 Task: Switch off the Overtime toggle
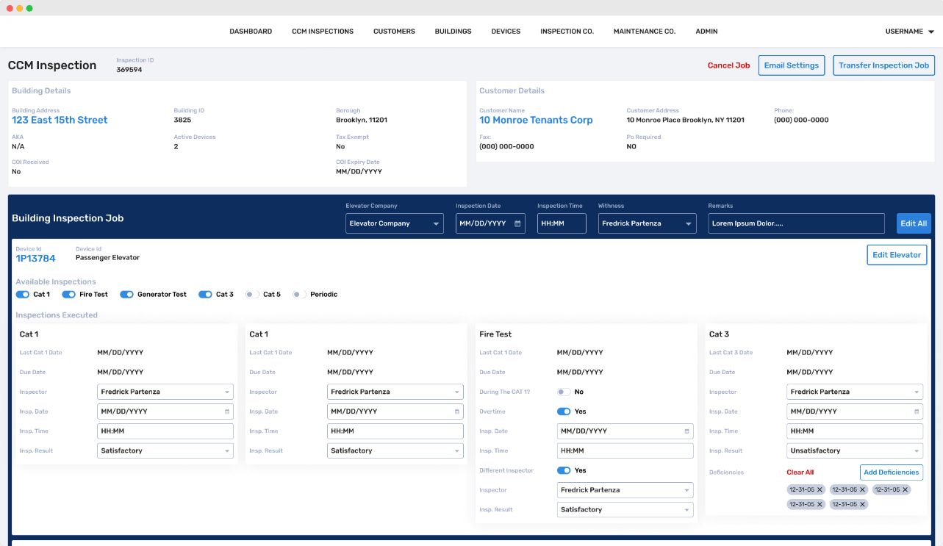[x=564, y=412]
